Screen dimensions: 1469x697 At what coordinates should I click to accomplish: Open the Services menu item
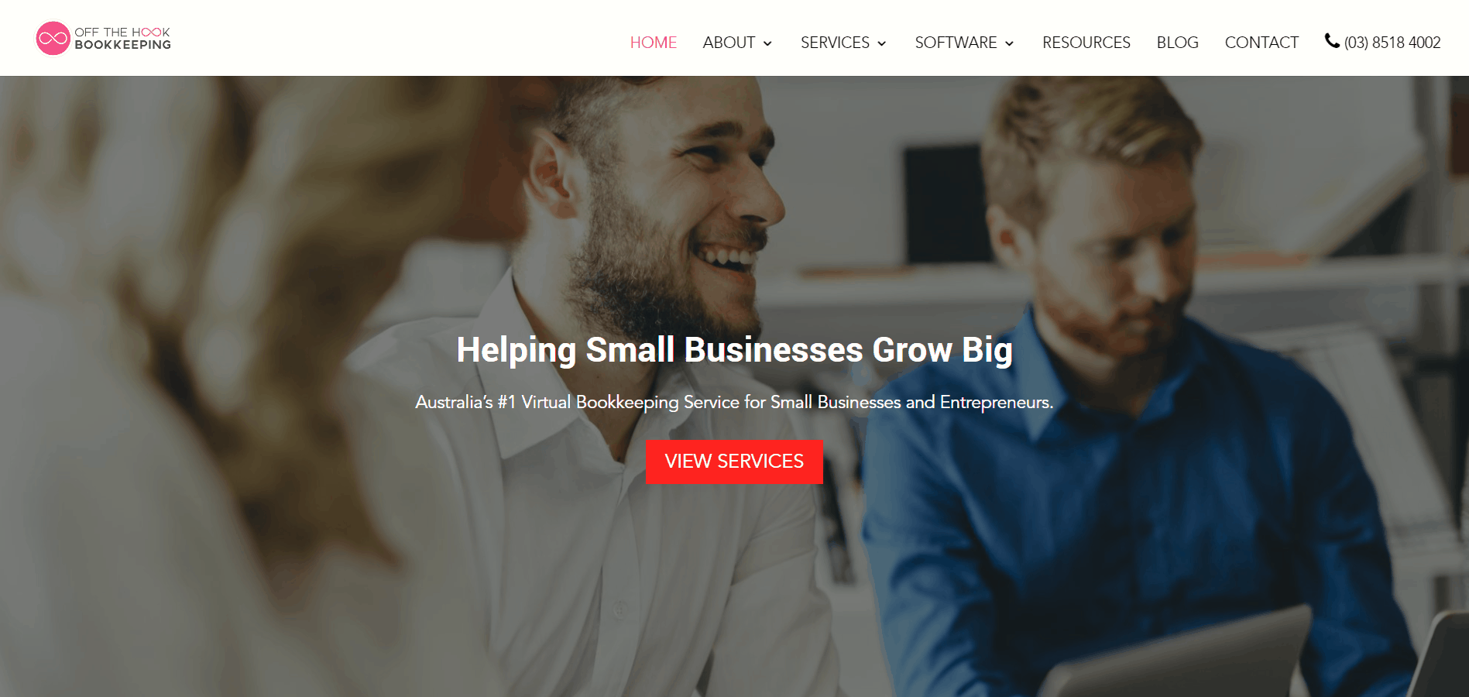coord(835,43)
